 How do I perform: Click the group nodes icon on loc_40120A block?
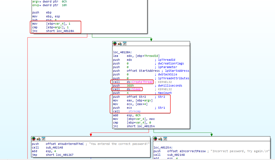(125, 43)
